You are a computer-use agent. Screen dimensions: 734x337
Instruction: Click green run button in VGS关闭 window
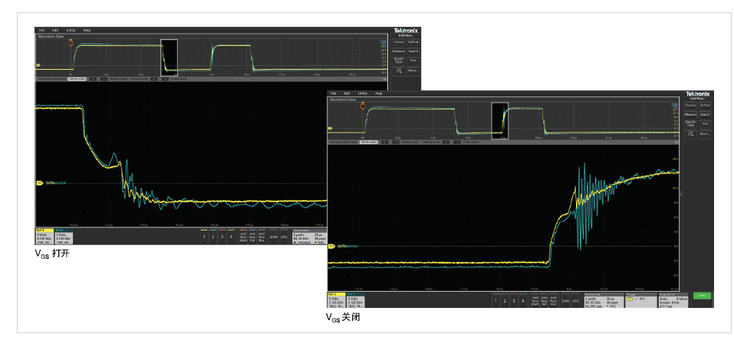702,296
